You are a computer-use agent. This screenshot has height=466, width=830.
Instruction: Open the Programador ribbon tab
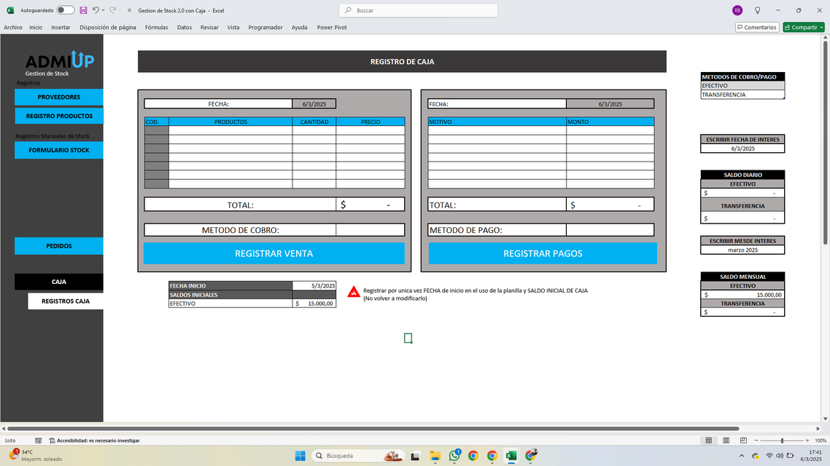click(265, 28)
